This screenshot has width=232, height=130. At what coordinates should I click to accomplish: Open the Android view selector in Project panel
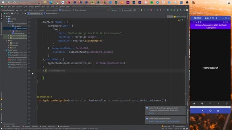7,13
